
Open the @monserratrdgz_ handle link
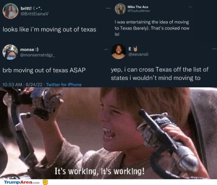[x=38, y=55]
